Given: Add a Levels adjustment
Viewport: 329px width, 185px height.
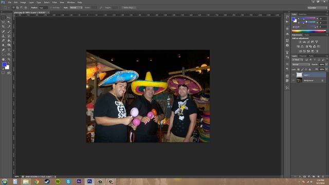Looking at the screenshot, I should (x=304, y=42).
